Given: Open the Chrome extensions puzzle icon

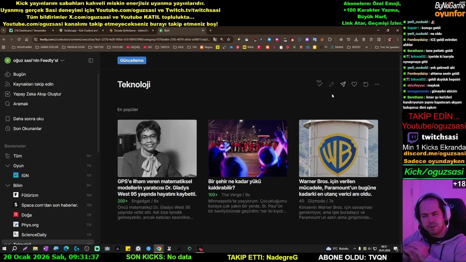Looking at the screenshot, I should (x=330, y=39).
